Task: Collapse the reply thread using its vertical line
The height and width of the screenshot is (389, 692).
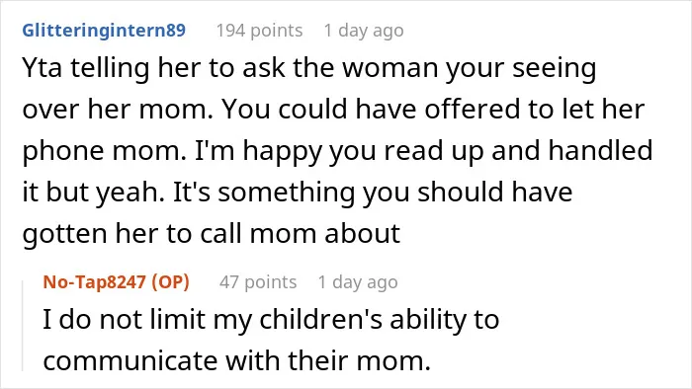Action: (23, 326)
